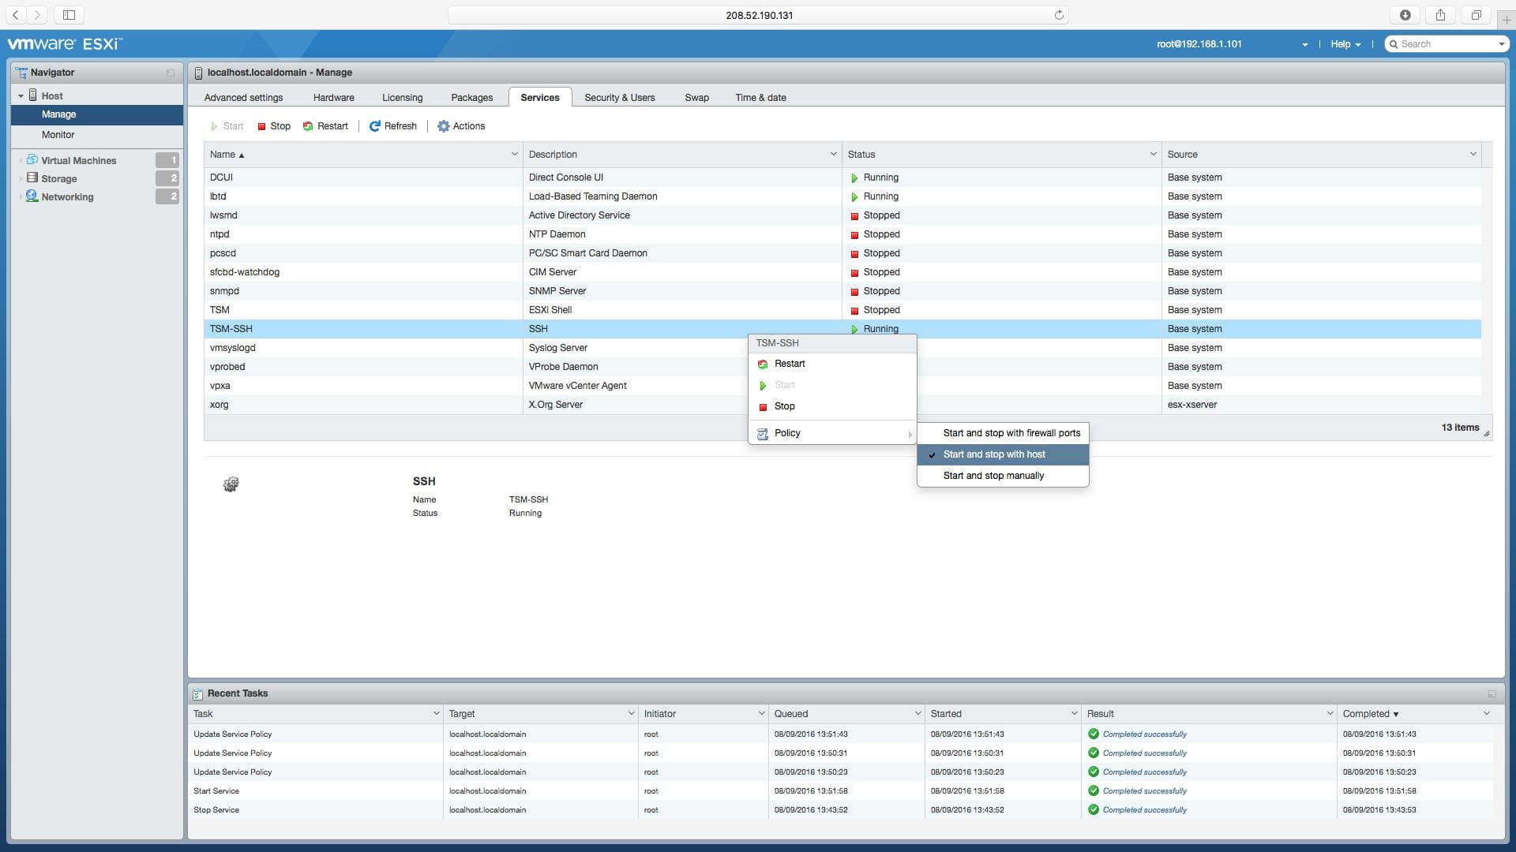The image size is (1516, 852).
Task: Open Networking in the Navigator
Action: (66, 196)
